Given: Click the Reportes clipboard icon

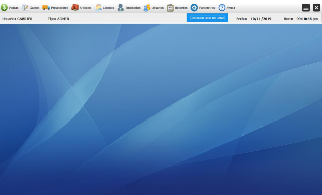Looking at the screenshot, I should (x=170, y=8).
